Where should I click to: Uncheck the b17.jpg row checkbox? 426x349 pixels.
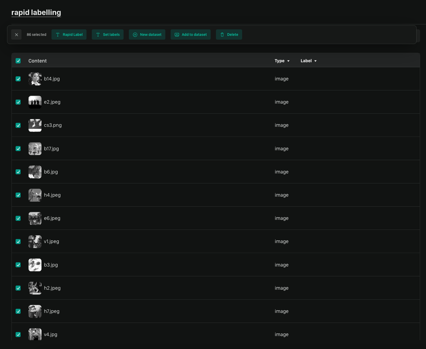click(18, 149)
